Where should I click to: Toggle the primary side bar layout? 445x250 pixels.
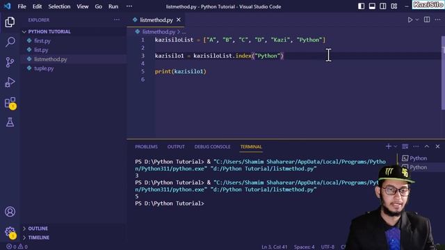tap(361, 6)
